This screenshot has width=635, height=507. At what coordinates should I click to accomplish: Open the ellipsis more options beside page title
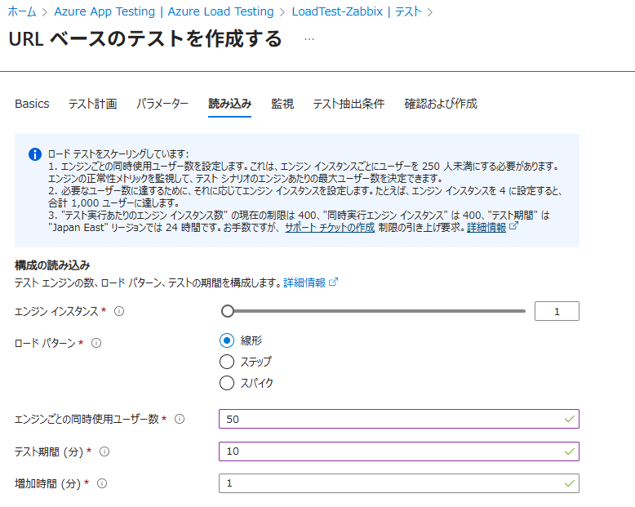[309, 39]
